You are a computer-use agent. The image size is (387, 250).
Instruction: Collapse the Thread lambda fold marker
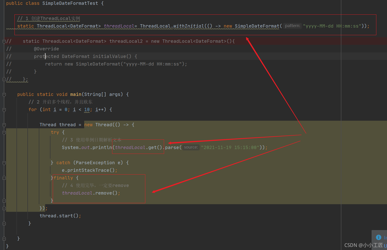coord(4,125)
